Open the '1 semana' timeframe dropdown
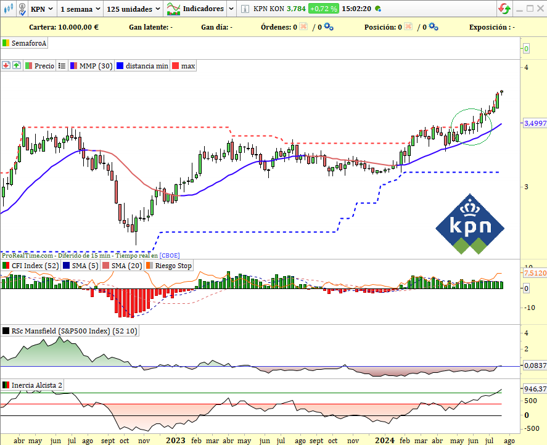This screenshot has height=445, width=547. pyautogui.click(x=80, y=9)
